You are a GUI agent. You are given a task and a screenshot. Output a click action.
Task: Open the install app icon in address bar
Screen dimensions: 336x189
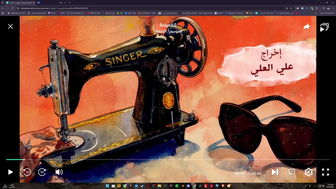point(287,8)
